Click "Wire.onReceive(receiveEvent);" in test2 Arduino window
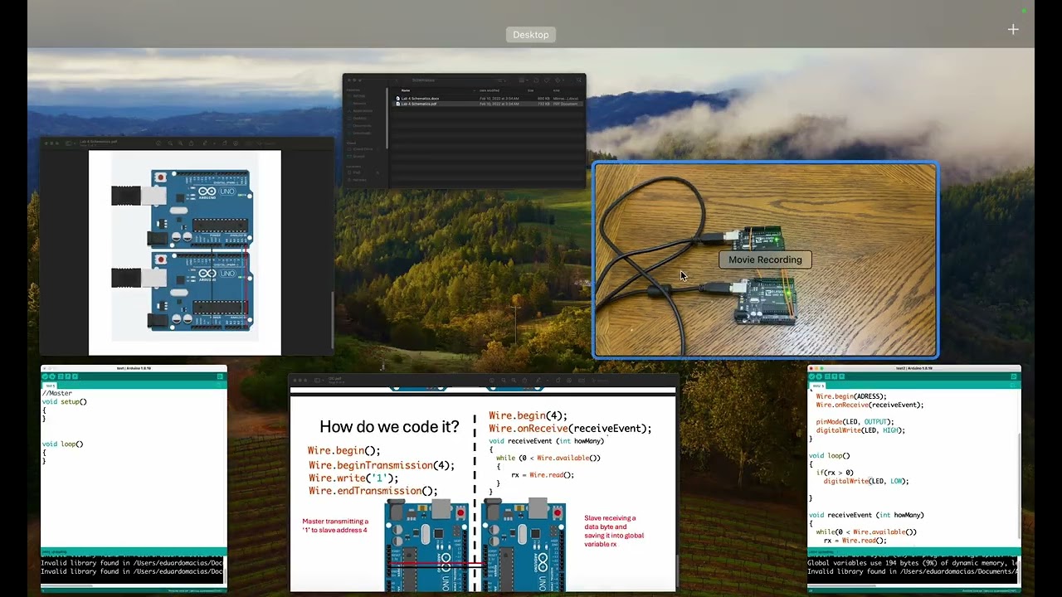 click(x=870, y=405)
